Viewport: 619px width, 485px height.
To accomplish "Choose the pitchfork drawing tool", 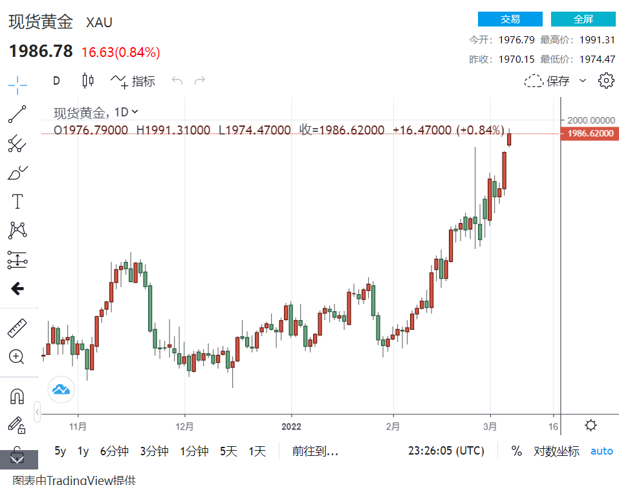I will (17, 144).
